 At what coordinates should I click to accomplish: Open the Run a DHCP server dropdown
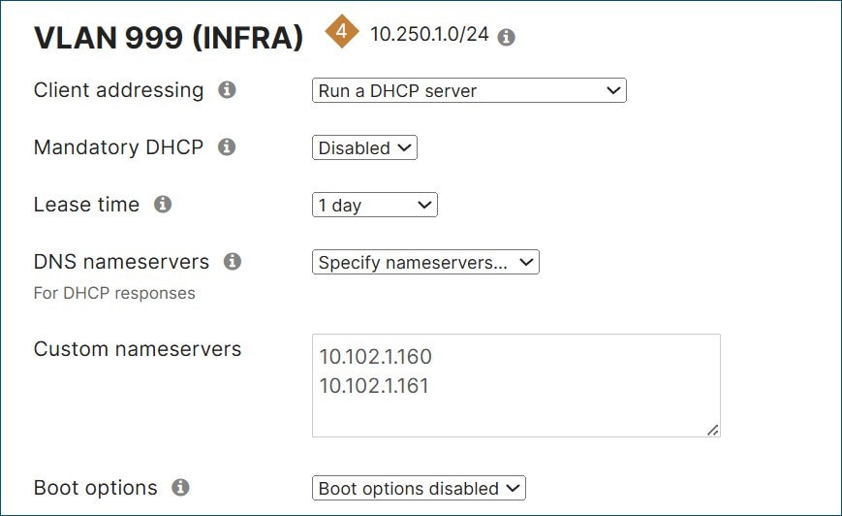[469, 91]
